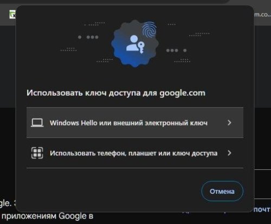Click the "приложениям Google в" page text

(47, 216)
